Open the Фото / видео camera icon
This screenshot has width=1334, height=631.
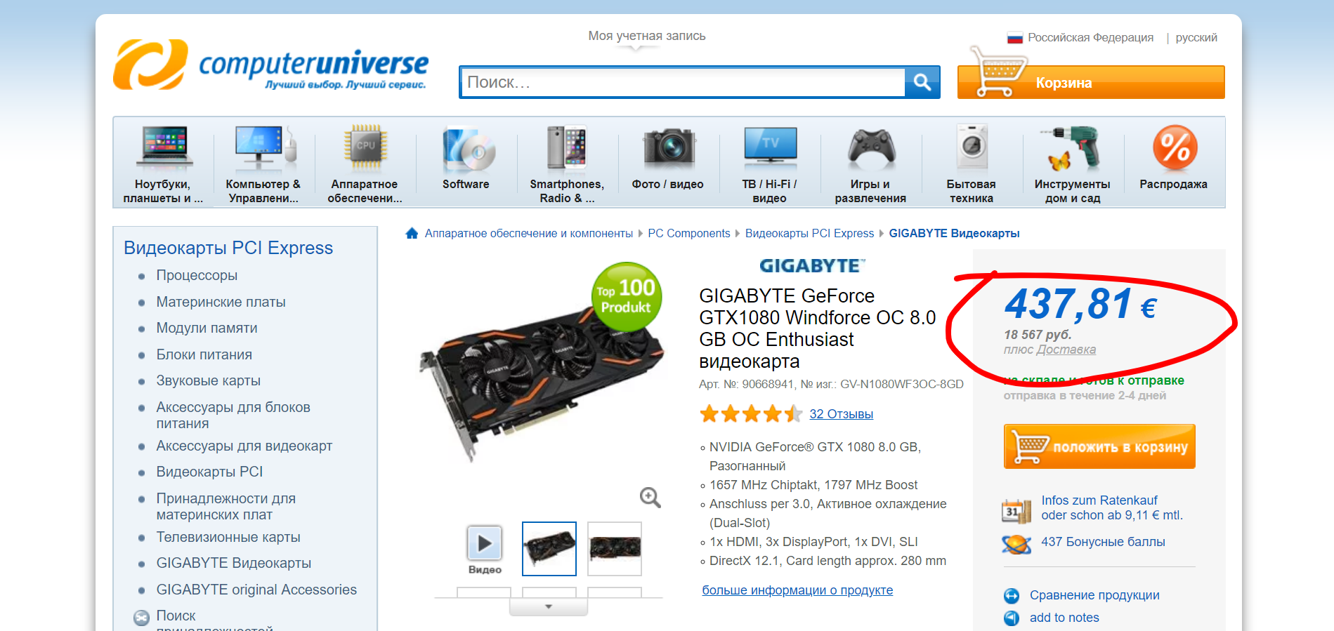(668, 148)
